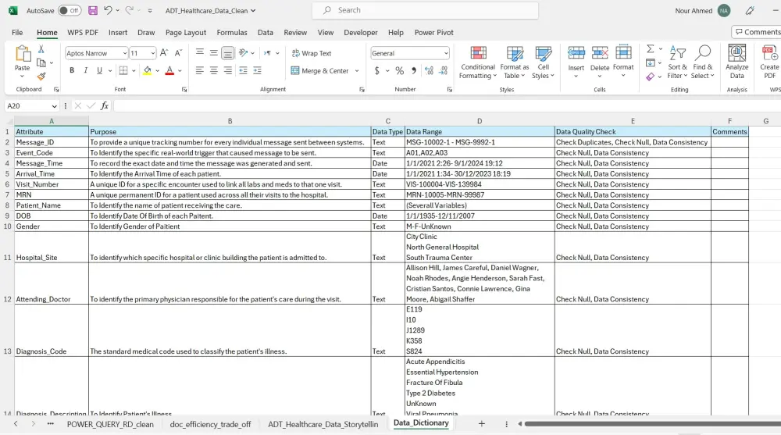This screenshot has height=435, width=781.
Task: Open the Power Pivot tab
Action: [433, 32]
